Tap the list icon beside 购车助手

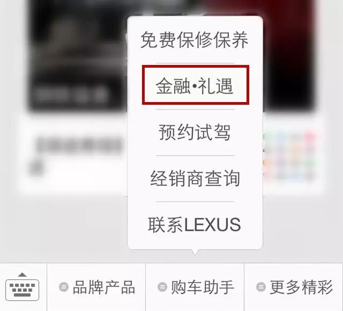(162, 287)
